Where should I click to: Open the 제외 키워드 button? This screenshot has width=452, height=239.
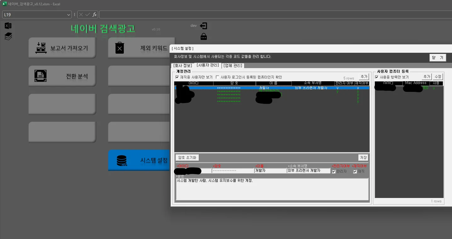point(138,48)
